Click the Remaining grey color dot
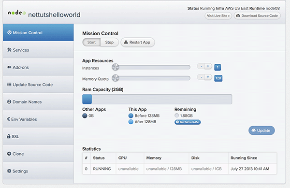Screen dimensions: 290x188 [176, 116]
